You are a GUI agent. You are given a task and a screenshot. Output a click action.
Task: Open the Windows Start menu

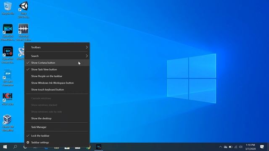coord(5,147)
